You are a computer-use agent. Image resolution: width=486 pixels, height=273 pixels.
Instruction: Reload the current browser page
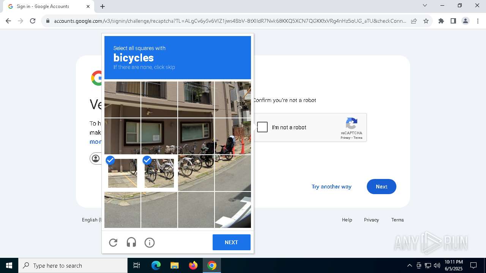coord(33,21)
